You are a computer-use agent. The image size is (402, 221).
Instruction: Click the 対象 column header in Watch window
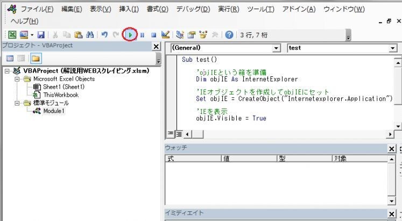point(360,159)
